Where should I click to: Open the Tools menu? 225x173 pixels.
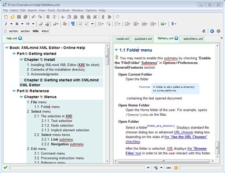click(x=51, y=10)
